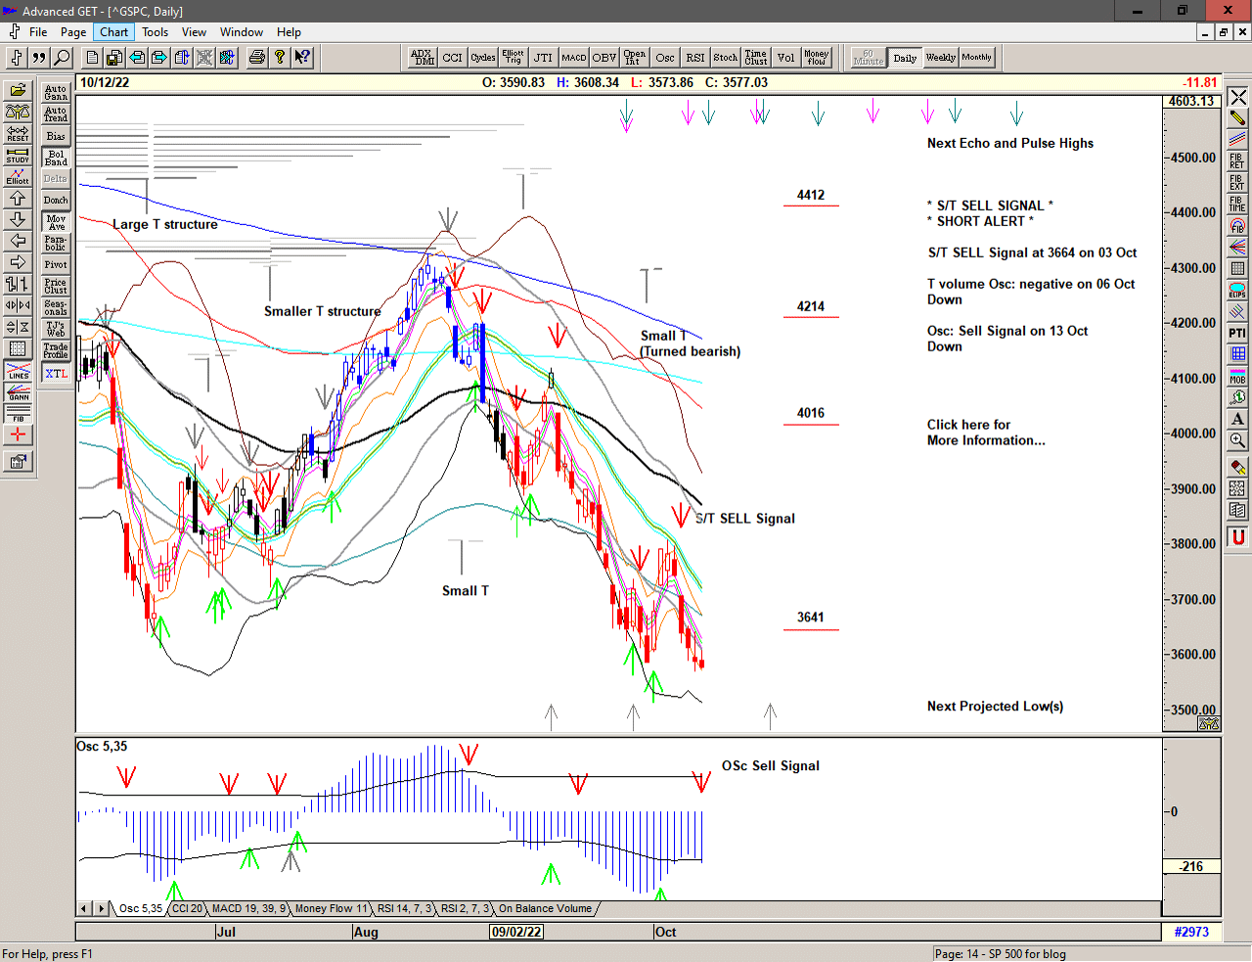Click the print icon in toolbar
The image size is (1252, 962).
[256, 58]
